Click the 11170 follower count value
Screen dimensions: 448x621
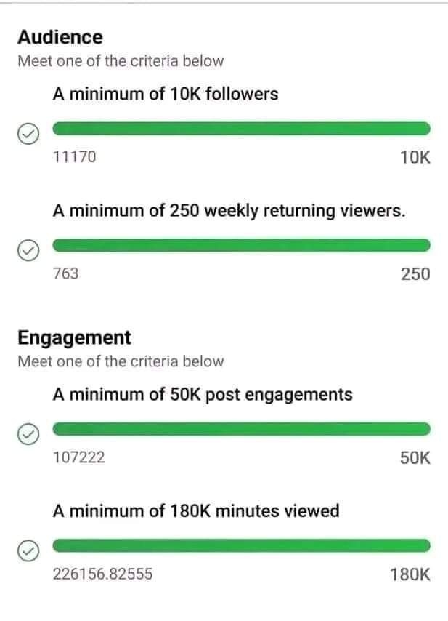click(x=75, y=157)
